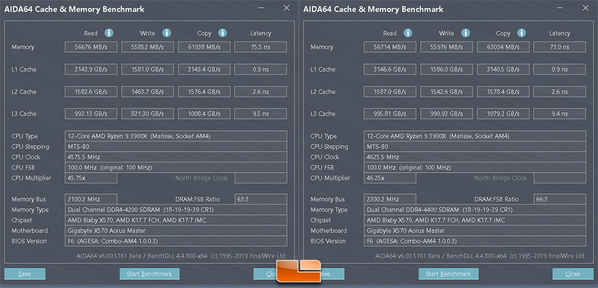Click L1 Cache Write 1581.0 GB/s value

[148, 69]
